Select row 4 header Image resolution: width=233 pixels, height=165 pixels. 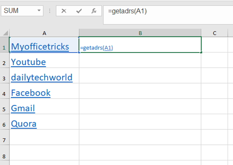coord(5,91)
